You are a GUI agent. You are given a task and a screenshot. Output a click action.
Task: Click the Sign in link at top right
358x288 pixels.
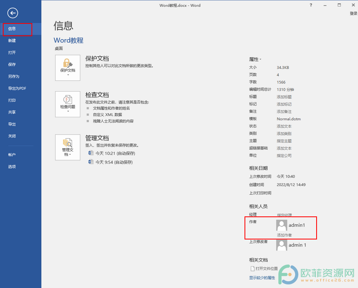[x=354, y=14]
